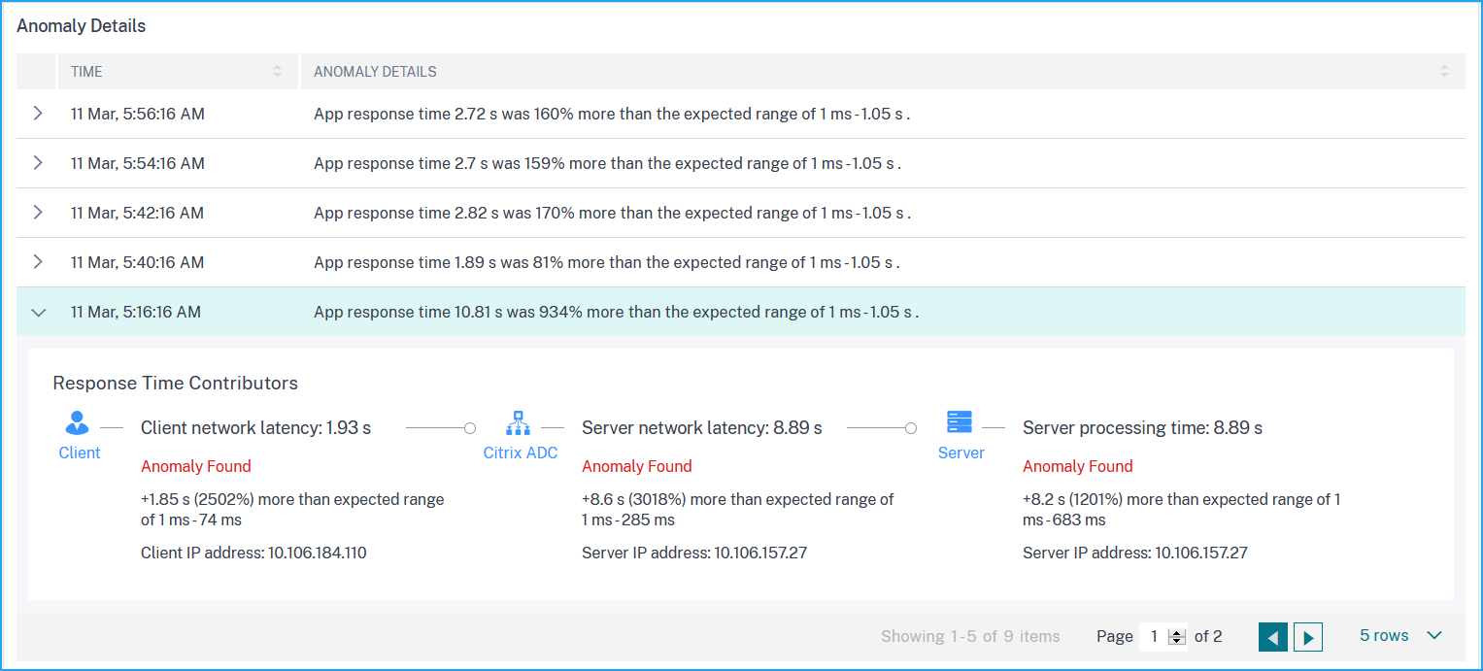Click the Client link label

tap(80, 453)
